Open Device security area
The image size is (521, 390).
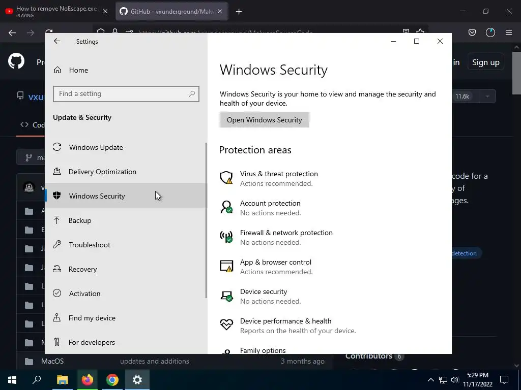click(x=260, y=297)
